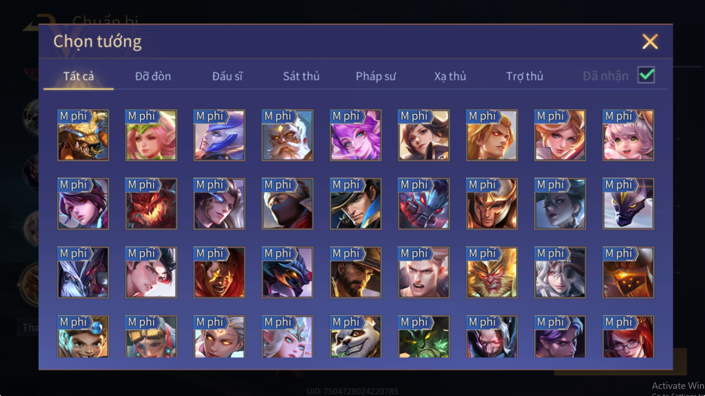Toggle the Đã nhận checkbox
Image resolution: width=705 pixels, height=396 pixels.
pyautogui.click(x=646, y=75)
